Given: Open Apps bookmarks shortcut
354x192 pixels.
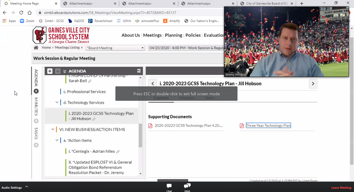Looking at the screenshot, I should tap(9, 21).
